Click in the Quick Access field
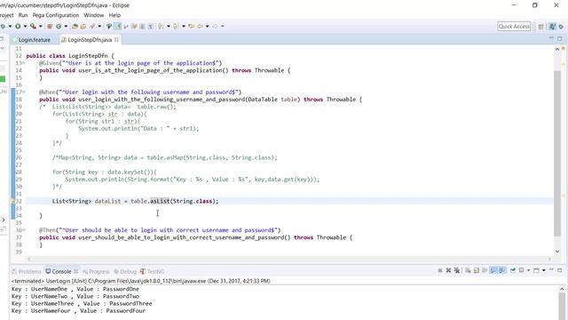Viewport: 568px width, 320px height. tap(514, 26)
